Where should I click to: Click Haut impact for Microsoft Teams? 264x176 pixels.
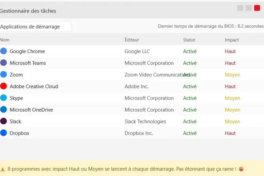coord(230,63)
